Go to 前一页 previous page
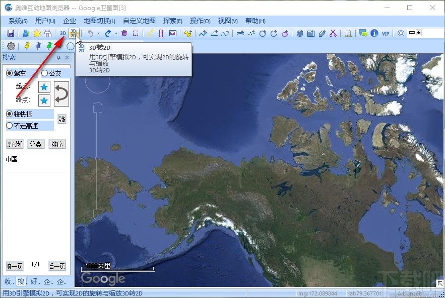This screenshot has height=298, width=445. point(15,266)
